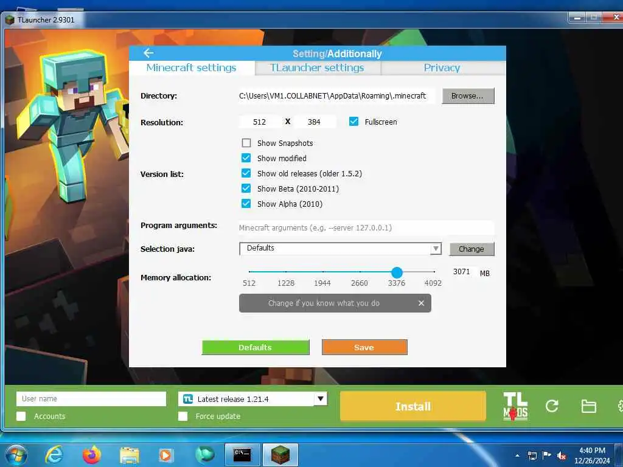The height and width of the screenshot is (467, 623).
Task: Uncheck Show Alpha (2010)
Action: coord(246,204)
